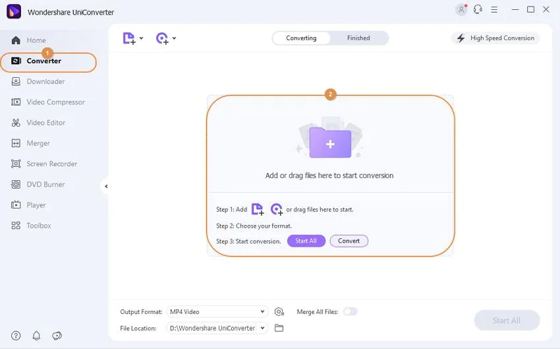Screen dimensions: 560x349
Task: Toggle the Merge All Files switch
Action: 350,311
